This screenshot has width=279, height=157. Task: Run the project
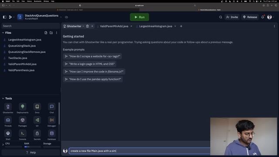[x=139, y=17]
